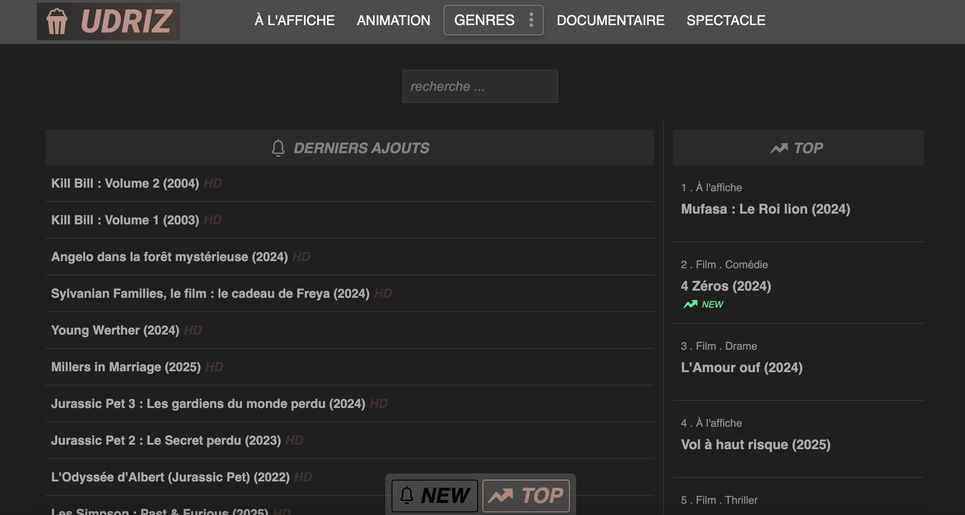The width and height of the screenshot is (965, 515).
Task: Click HD tag beside Young Werther
Action: [x=193, y=330]
